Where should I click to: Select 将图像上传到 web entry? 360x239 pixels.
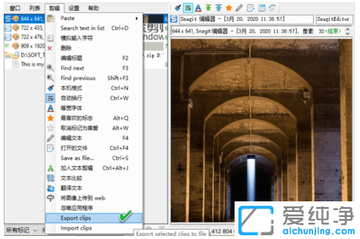[x=94, y=198]
